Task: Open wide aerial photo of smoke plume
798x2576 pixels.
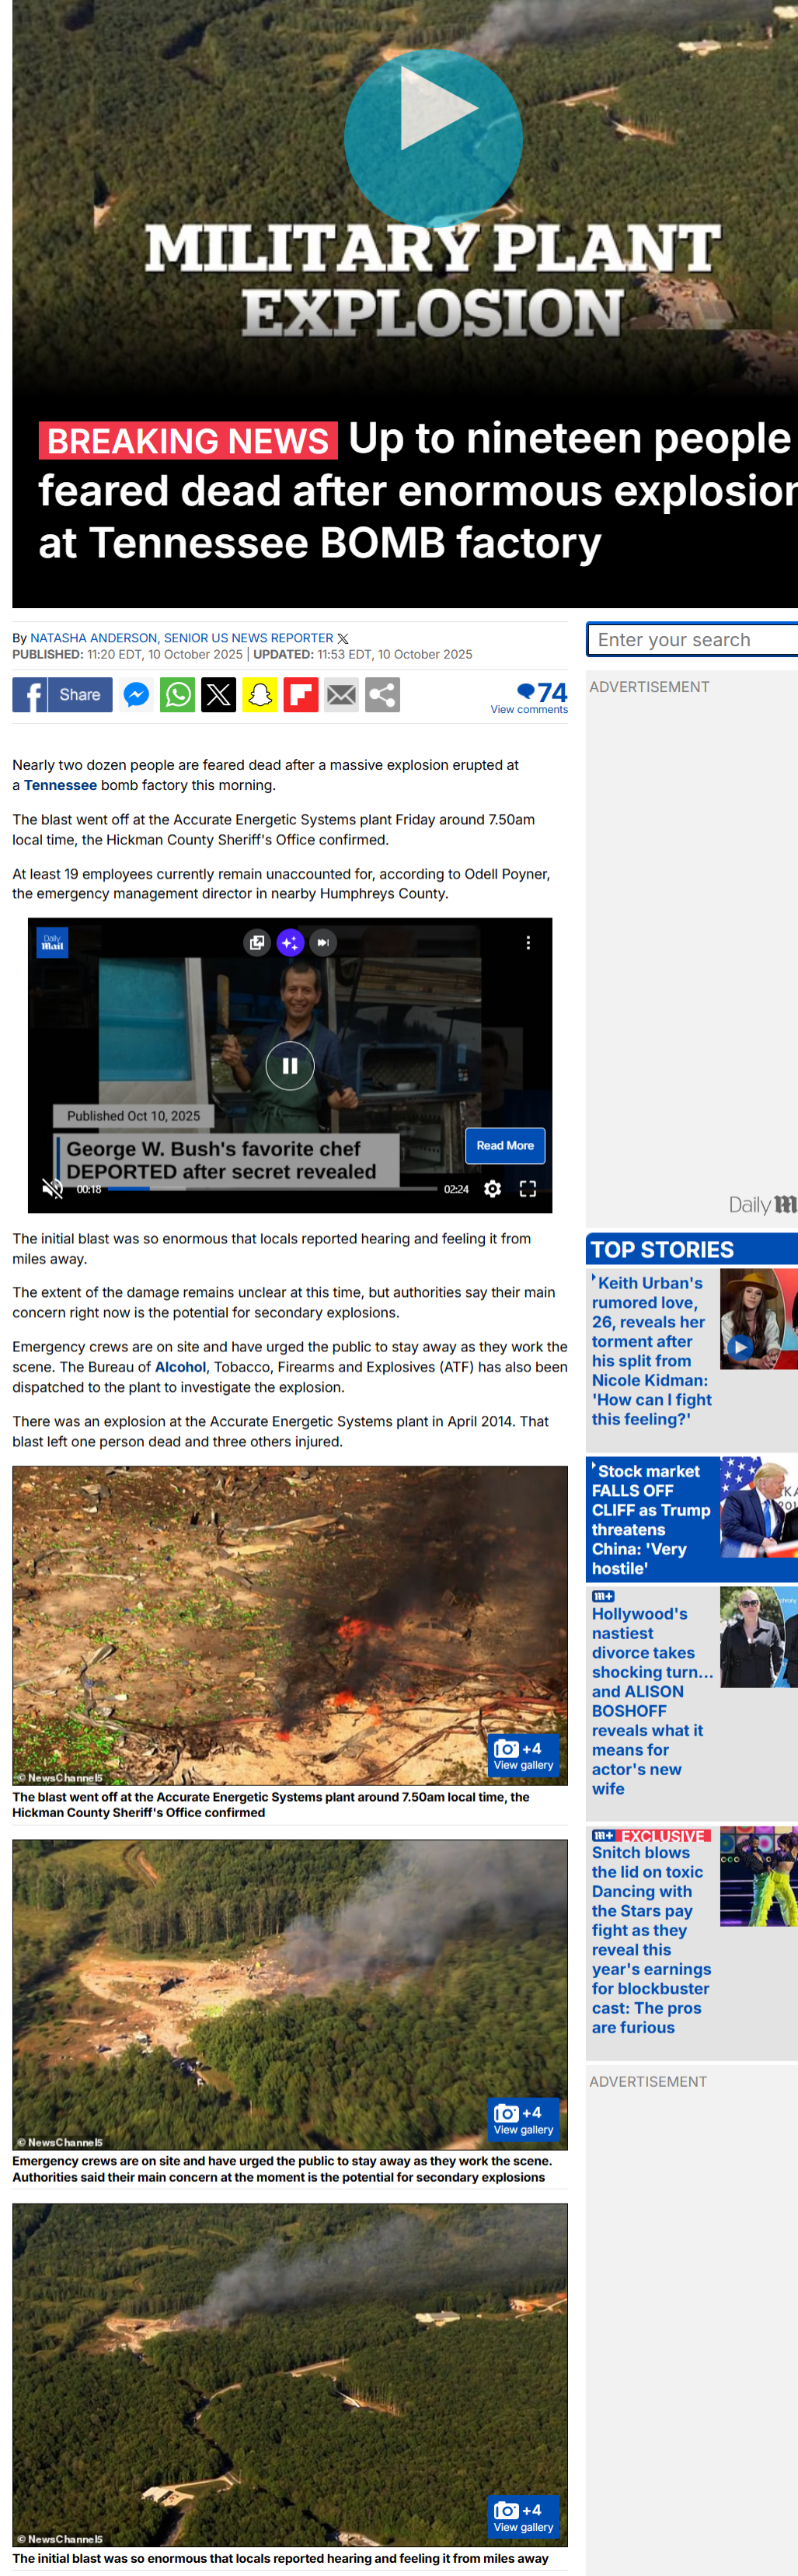Action: (x=290, y=2375)
